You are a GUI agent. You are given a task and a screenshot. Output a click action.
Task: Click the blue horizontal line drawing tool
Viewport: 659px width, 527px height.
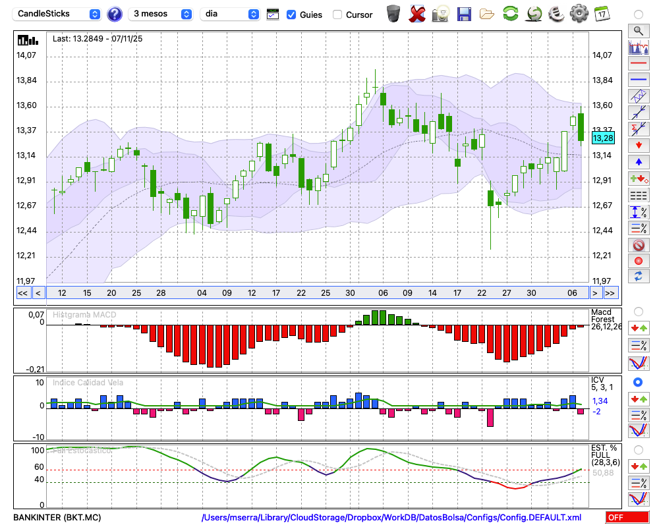pos(638,80)
